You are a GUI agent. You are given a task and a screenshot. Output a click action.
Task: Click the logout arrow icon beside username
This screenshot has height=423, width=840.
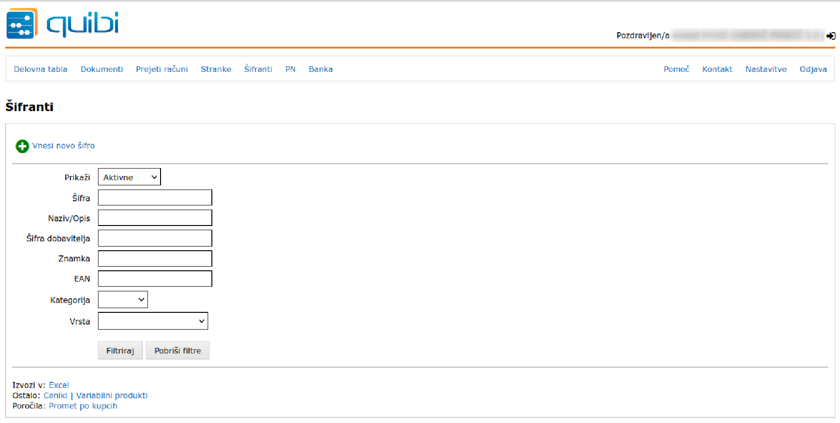click(x=831, y=36)
